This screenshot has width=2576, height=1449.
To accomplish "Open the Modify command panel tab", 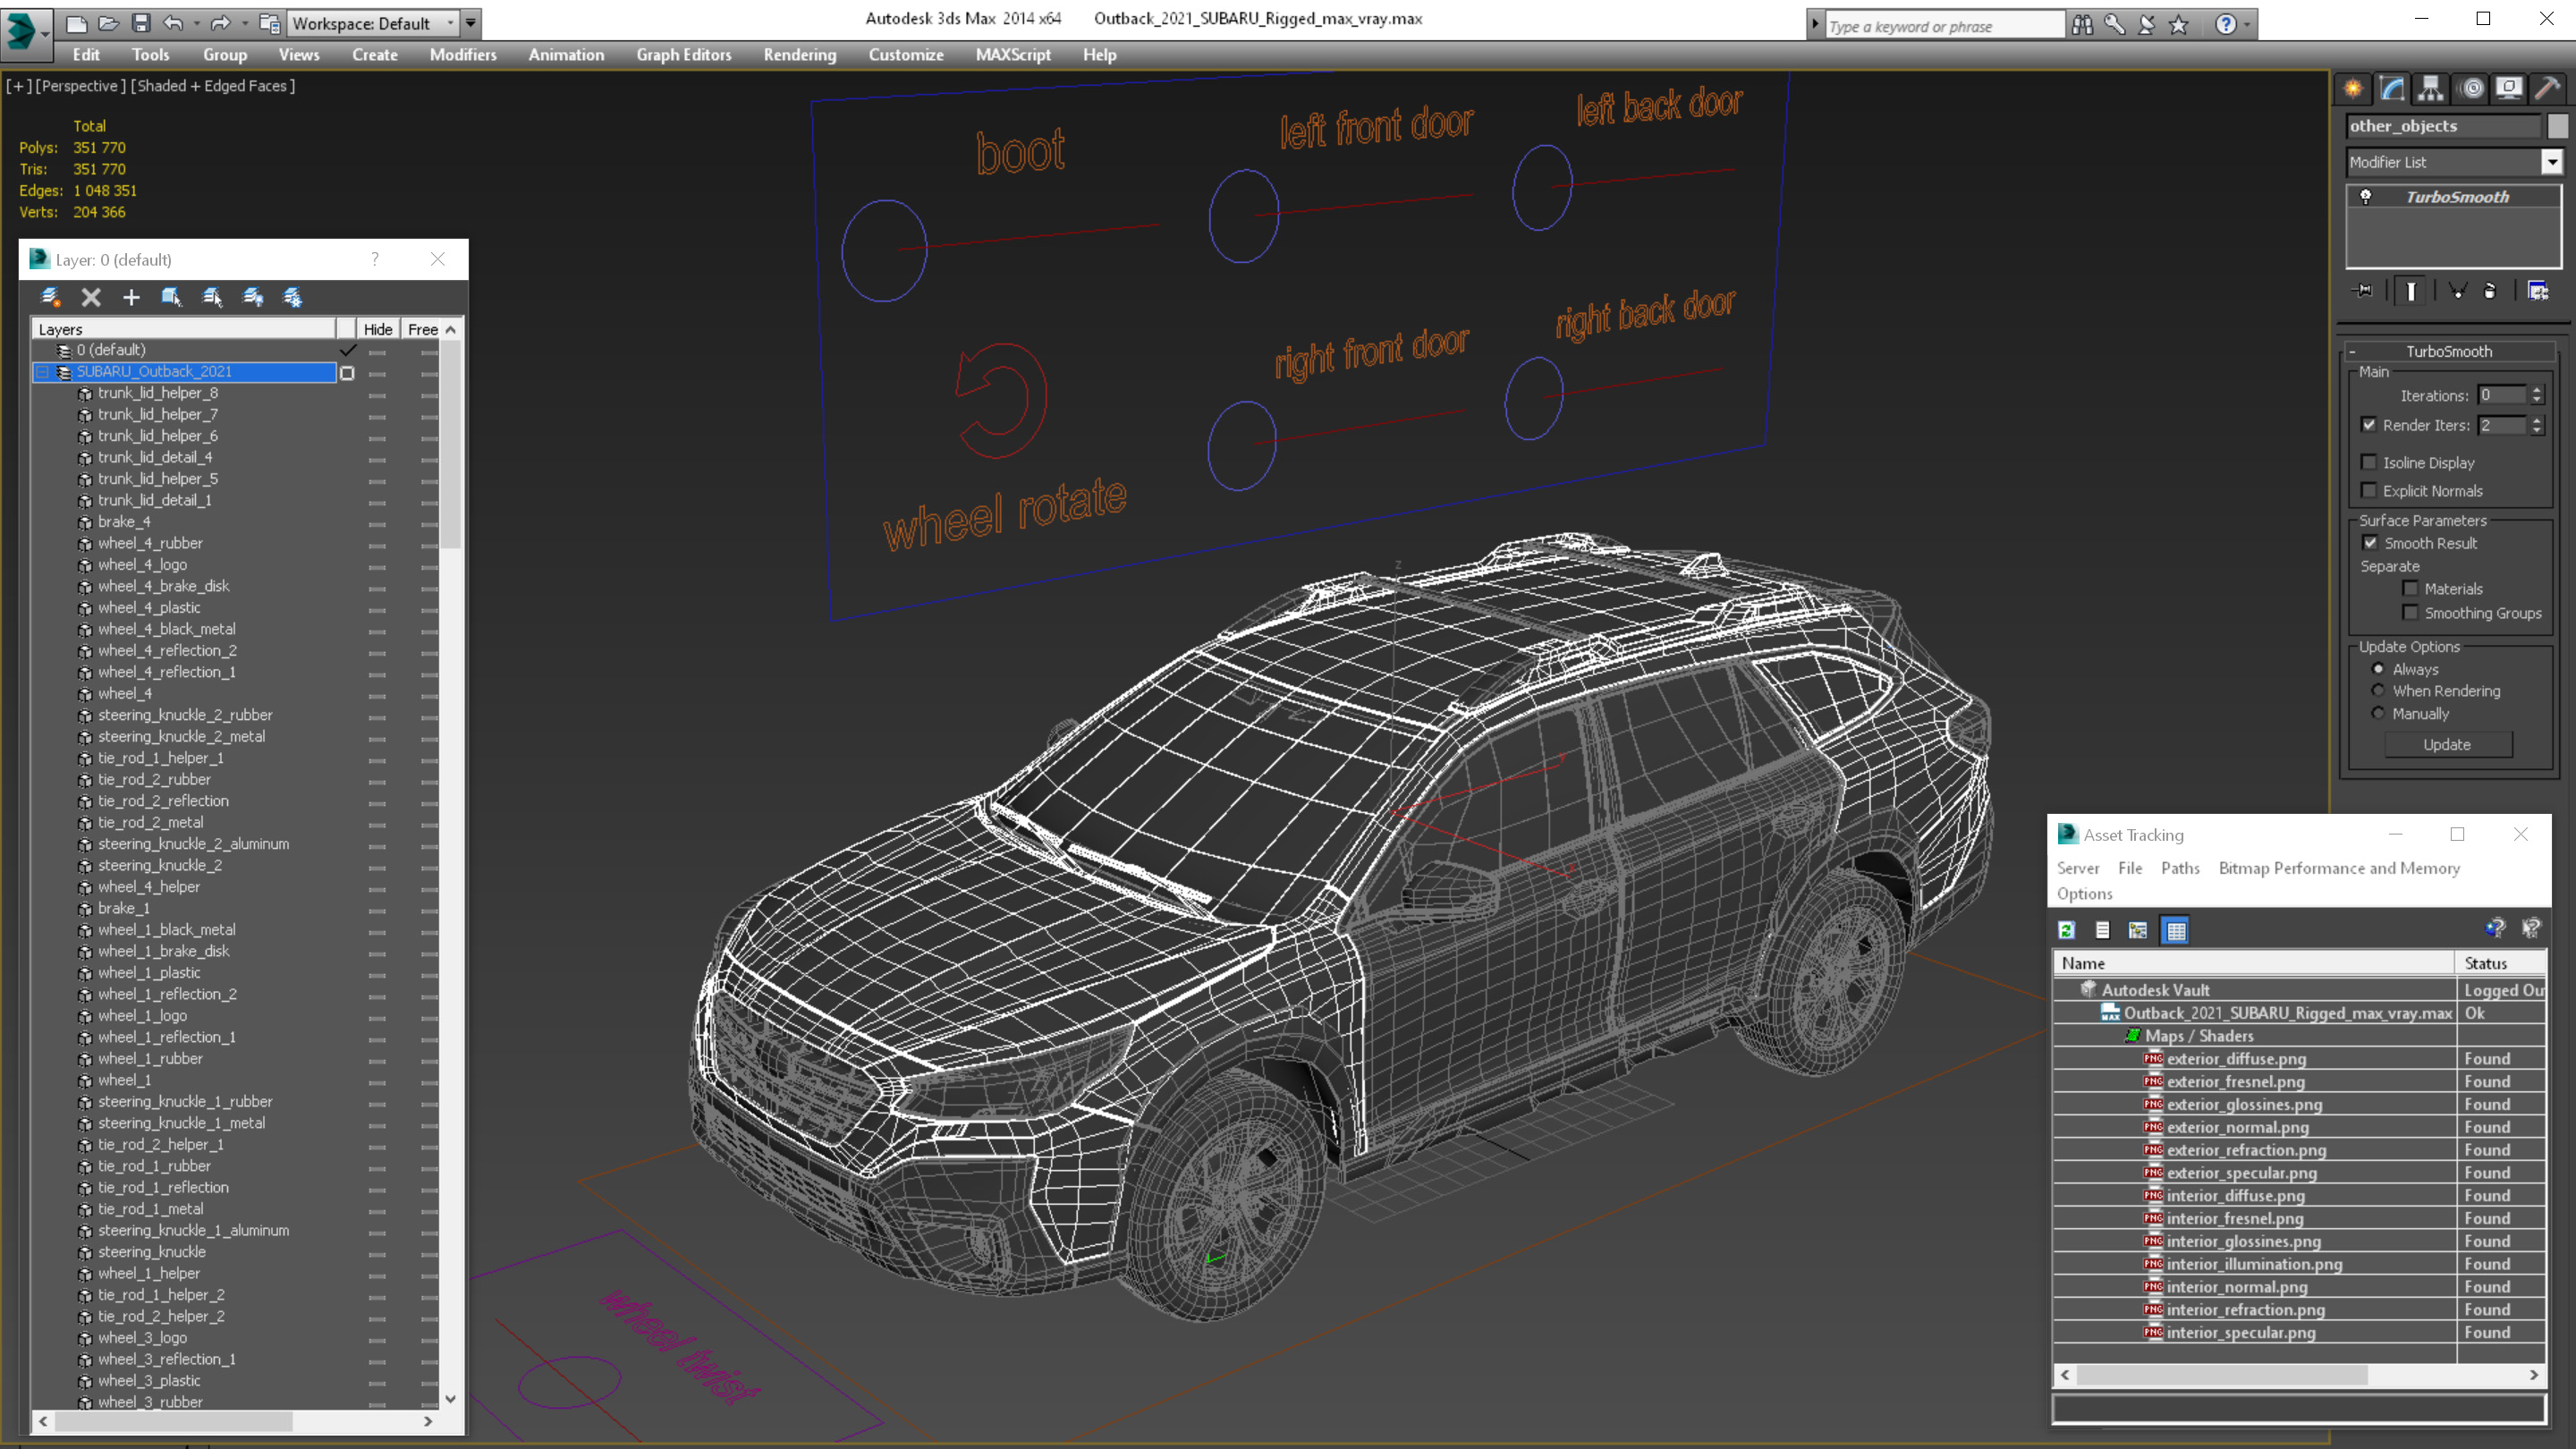I will coord(2391,89).
